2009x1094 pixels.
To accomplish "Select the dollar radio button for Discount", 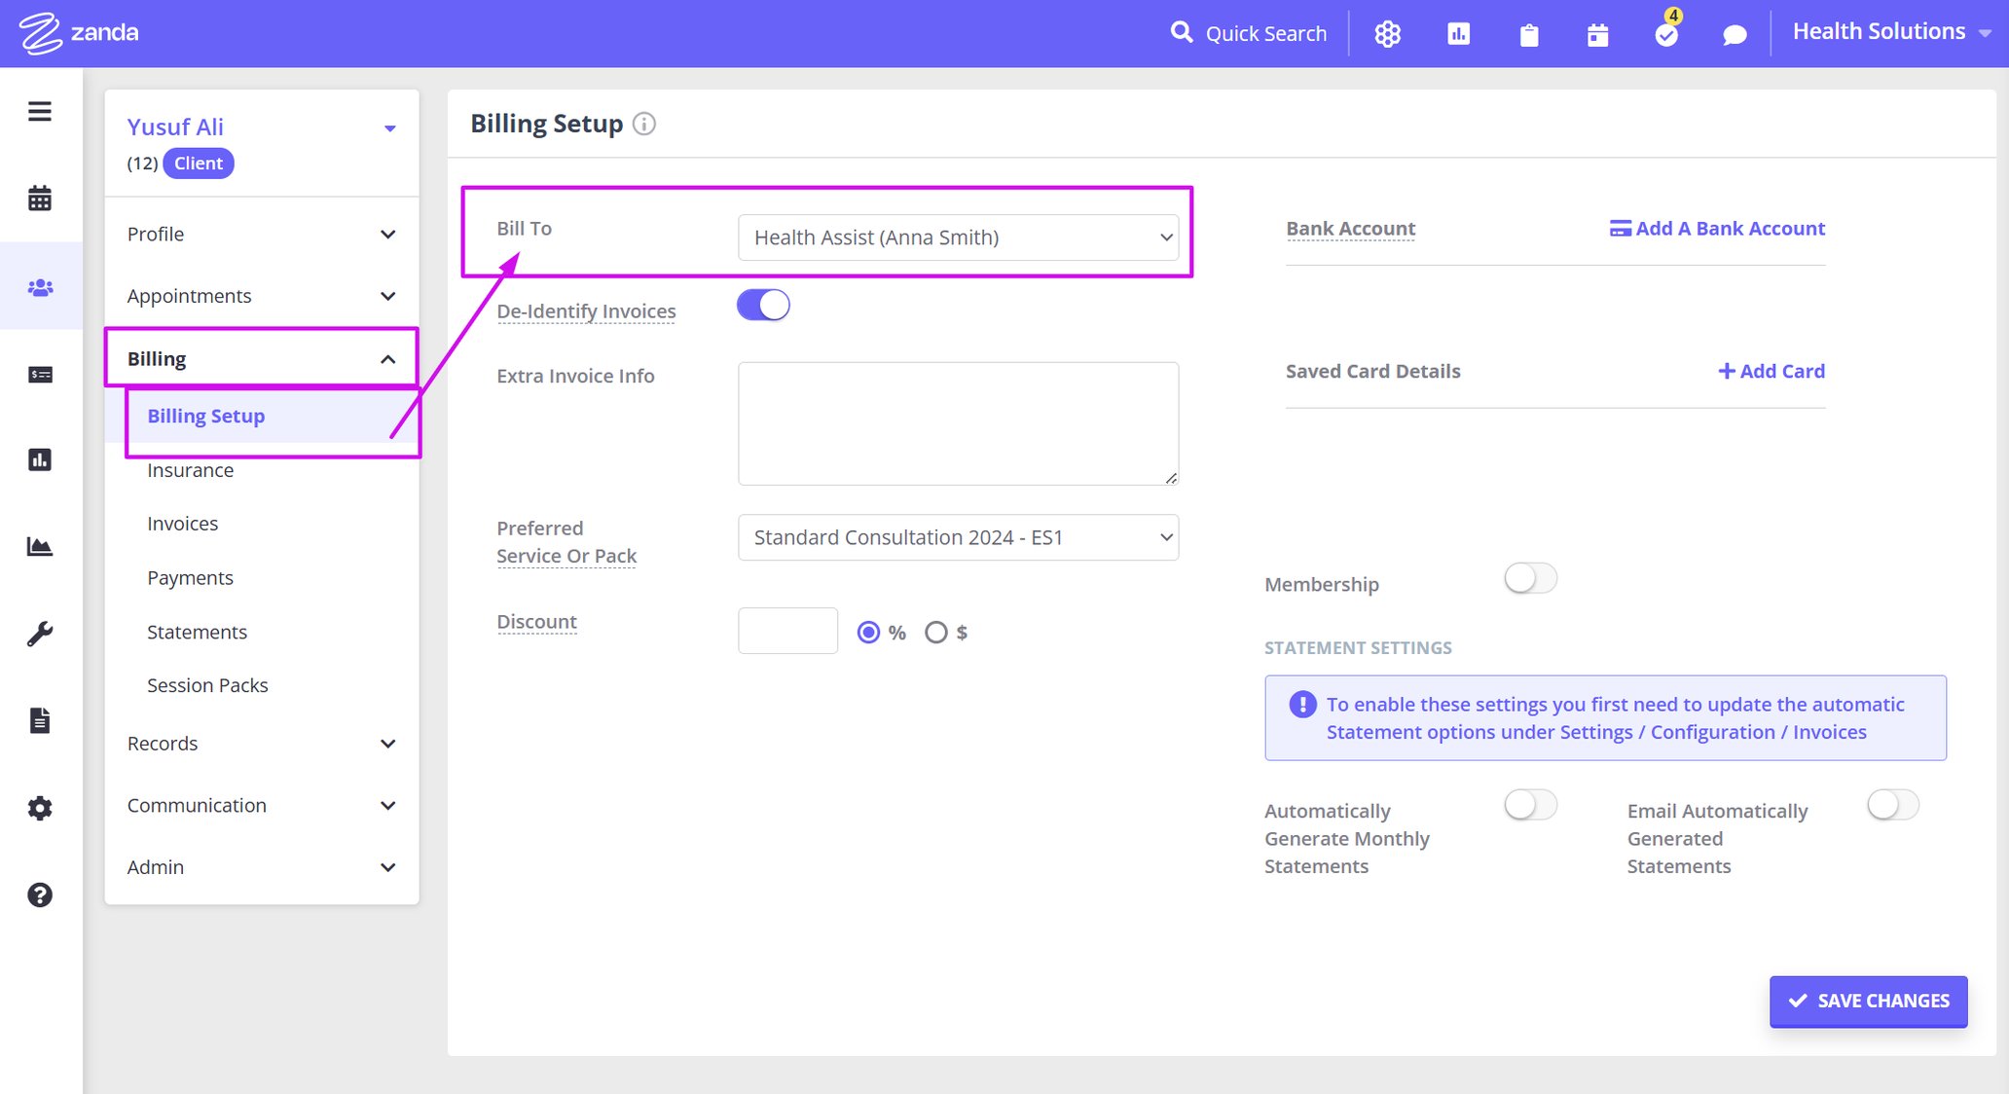I will (937, 632).
